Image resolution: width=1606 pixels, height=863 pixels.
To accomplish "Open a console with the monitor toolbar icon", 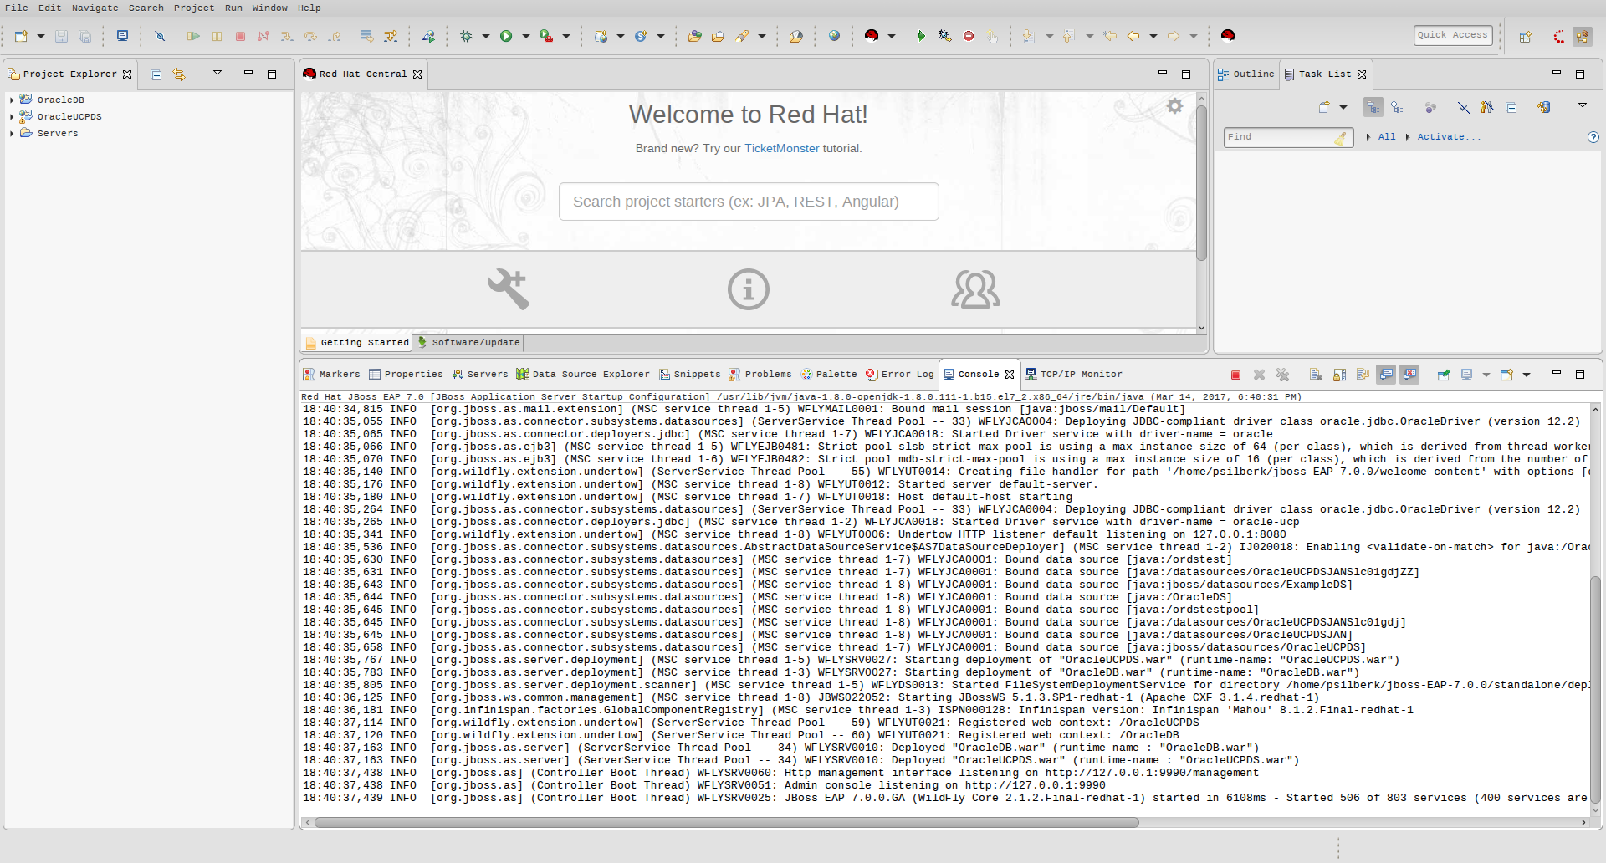I will pyautogui.click(x=122, y=36).
